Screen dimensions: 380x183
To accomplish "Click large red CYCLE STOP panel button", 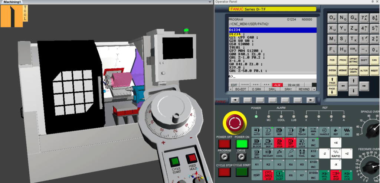I will (225, 172).
